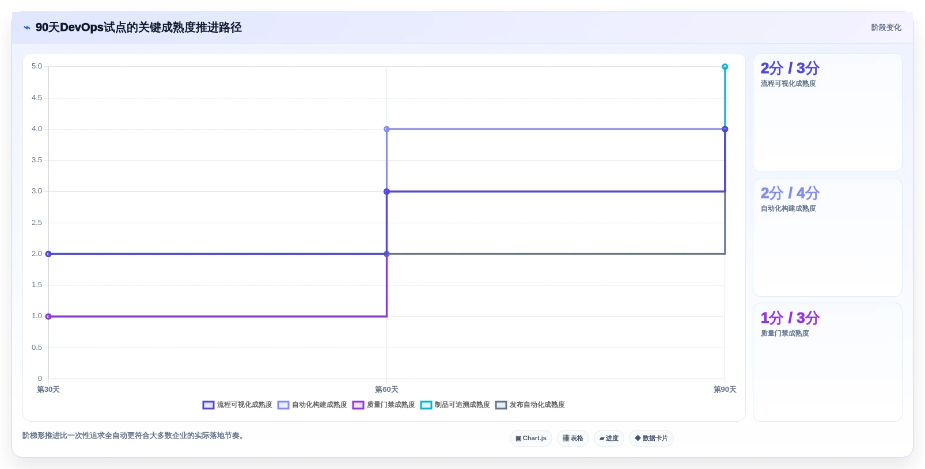Click the 表格 tag chip
This screenshot has height=469, width=925.
click(573, 439)
